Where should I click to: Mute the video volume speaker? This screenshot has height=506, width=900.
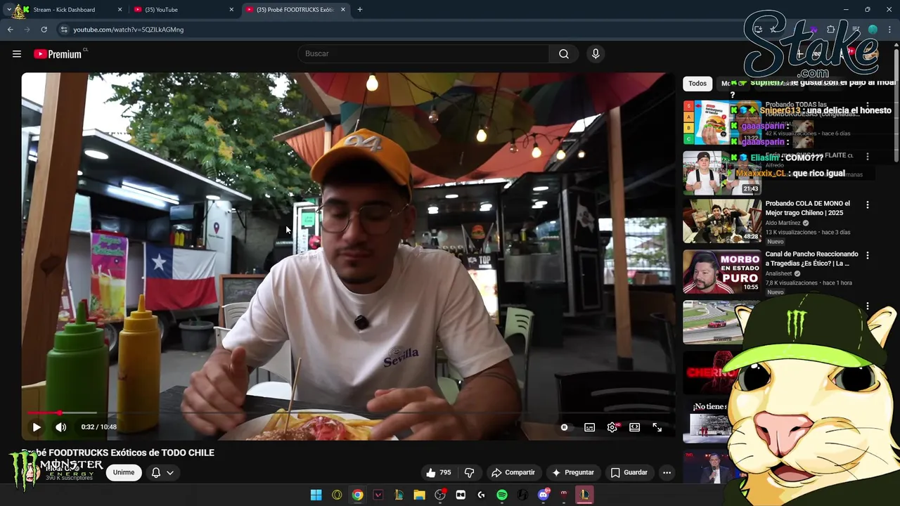(61, 427)
